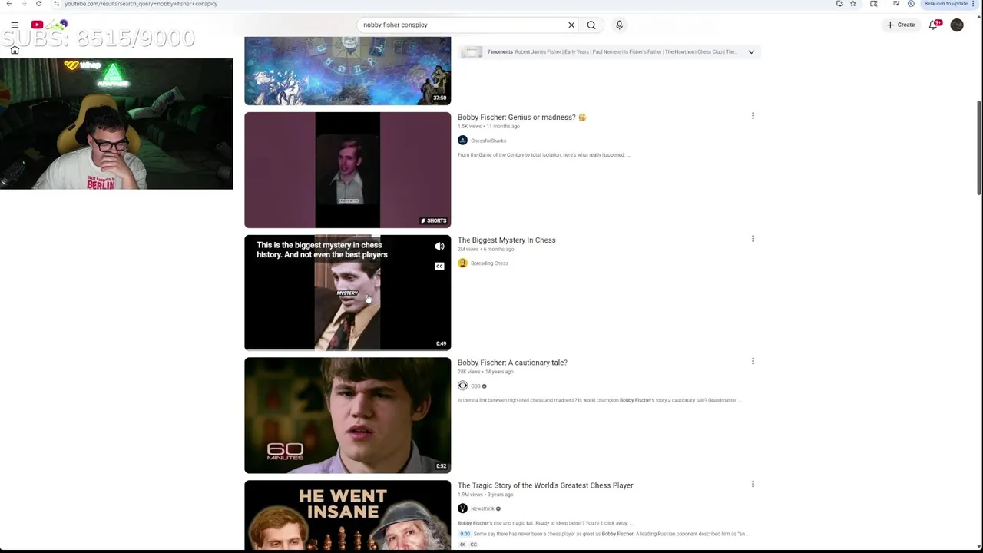The height and width of the screenshot is (553, 983).
Task: Click Relaunch to update Chrome
Action: click(946, 4)
